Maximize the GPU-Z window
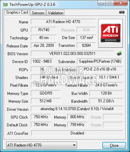The height and width of the screenshot is (152, 130). pyautogui.click(x=110, y=3)
